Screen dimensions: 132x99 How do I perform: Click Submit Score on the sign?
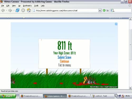click(x=64, y=57)
